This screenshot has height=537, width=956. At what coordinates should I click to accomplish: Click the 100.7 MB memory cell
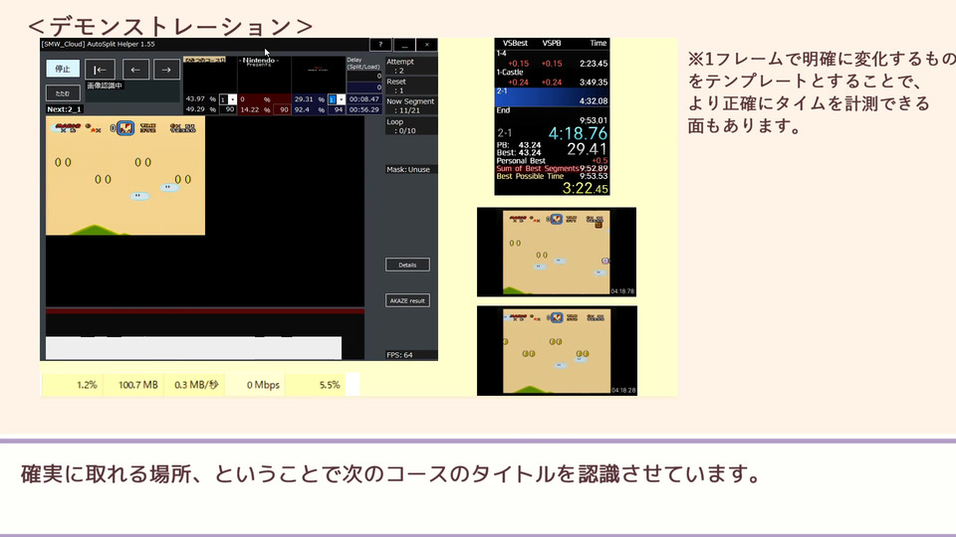pyautogui.click(x=132, y=385)
